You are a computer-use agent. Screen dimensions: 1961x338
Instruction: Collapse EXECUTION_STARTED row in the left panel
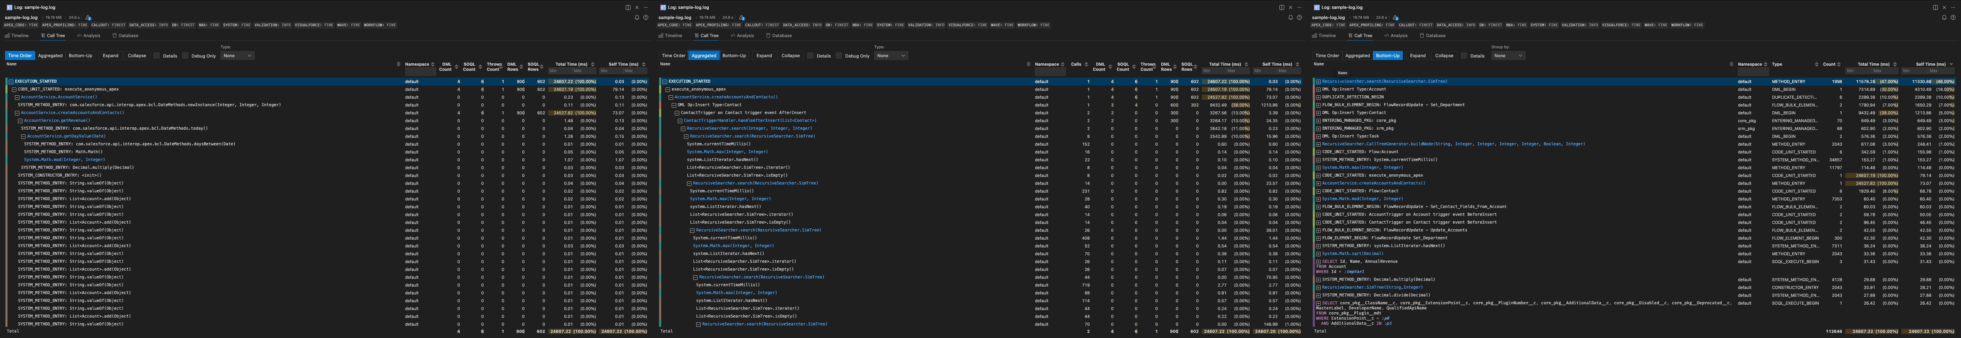point(11,81)
